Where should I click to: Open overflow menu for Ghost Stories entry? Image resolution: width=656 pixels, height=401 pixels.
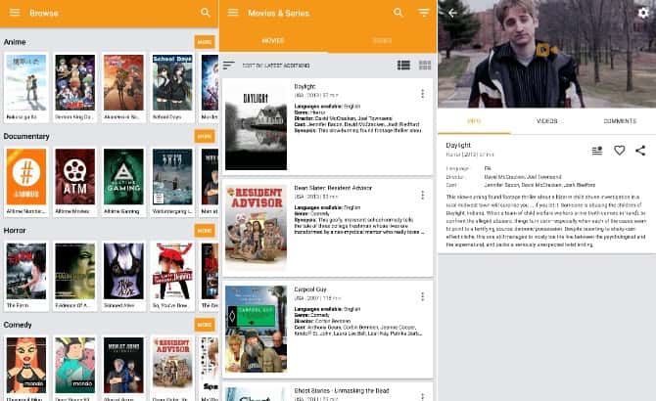(x=423, y=396)
